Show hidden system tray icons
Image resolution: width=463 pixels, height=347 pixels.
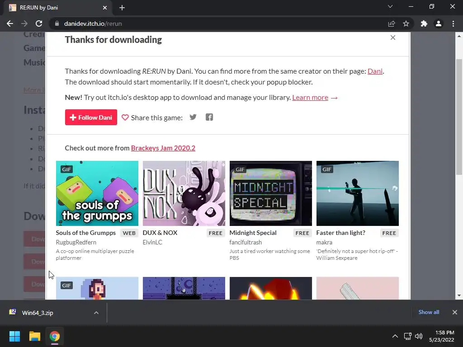click(395, 336)
